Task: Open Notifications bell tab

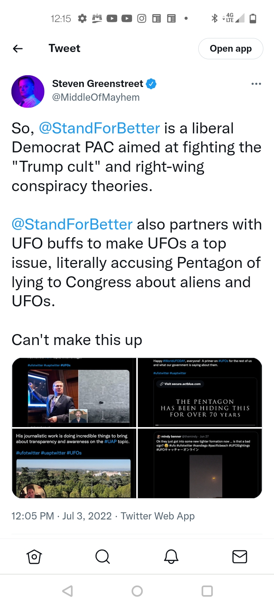Action: click(x=171, y=557)
